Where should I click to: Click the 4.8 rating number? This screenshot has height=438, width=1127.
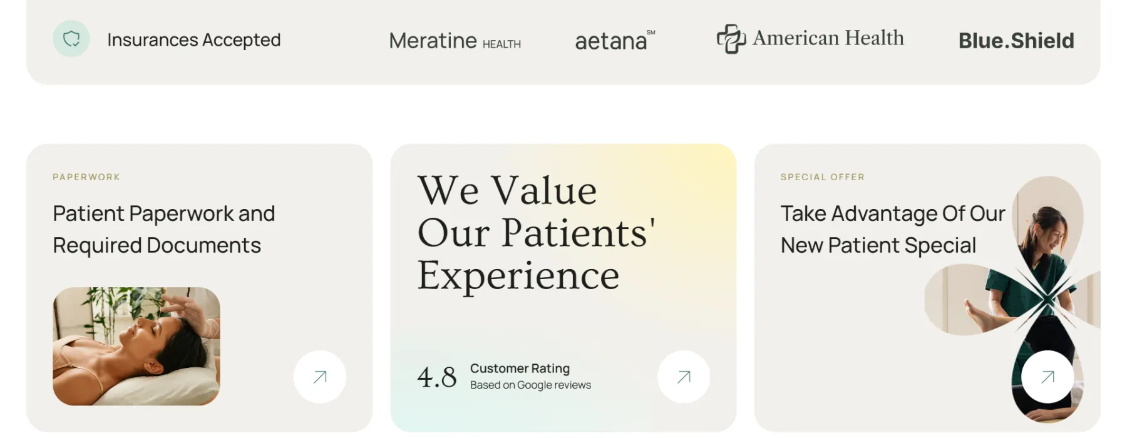pyautogui.click(x=437, y=377)
